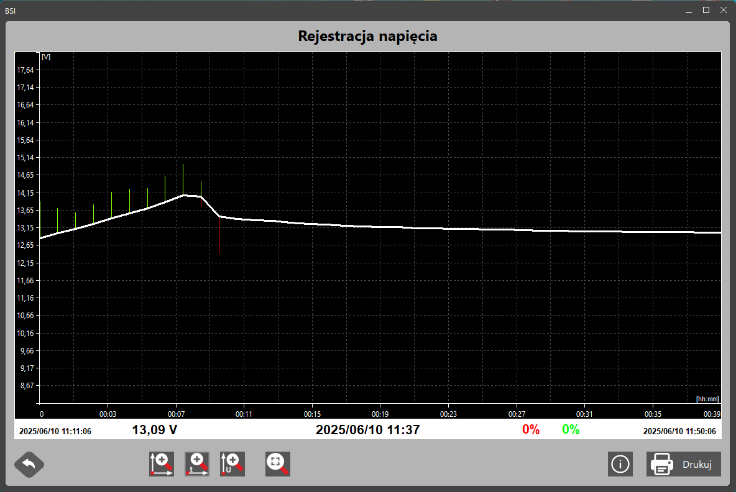Click the Rejestracja napięcia title
Screen dimensions: 736x492
click(367, 36)
